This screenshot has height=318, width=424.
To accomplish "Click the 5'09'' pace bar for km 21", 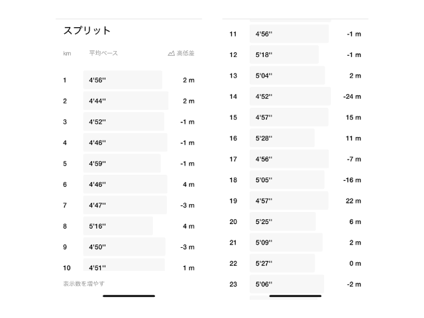I will 286,242.
